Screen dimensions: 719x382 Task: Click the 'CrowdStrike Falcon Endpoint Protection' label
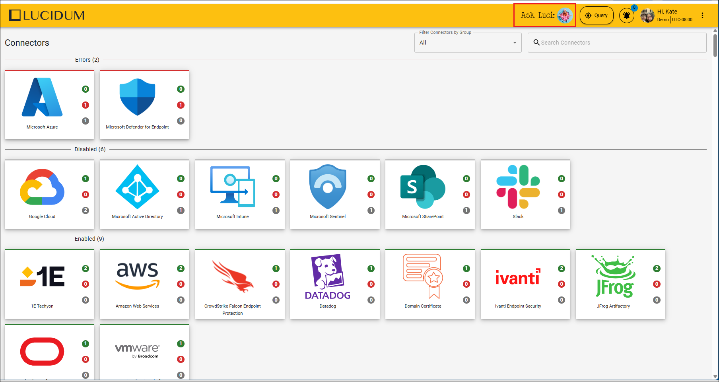233,310
